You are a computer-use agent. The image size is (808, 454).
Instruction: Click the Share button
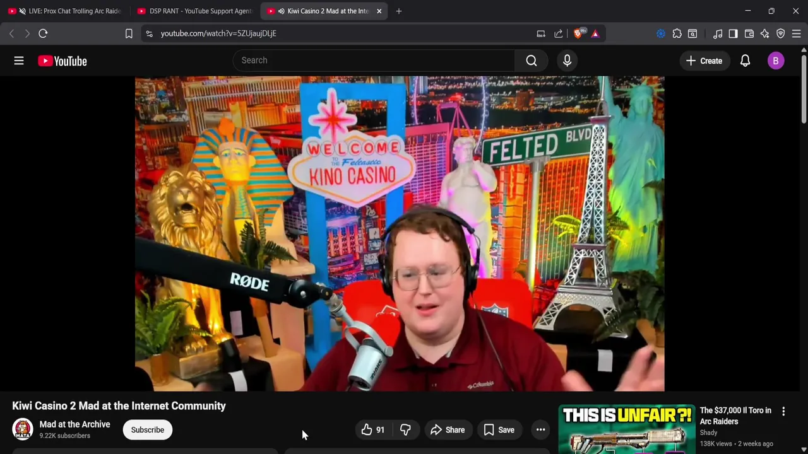448,430
